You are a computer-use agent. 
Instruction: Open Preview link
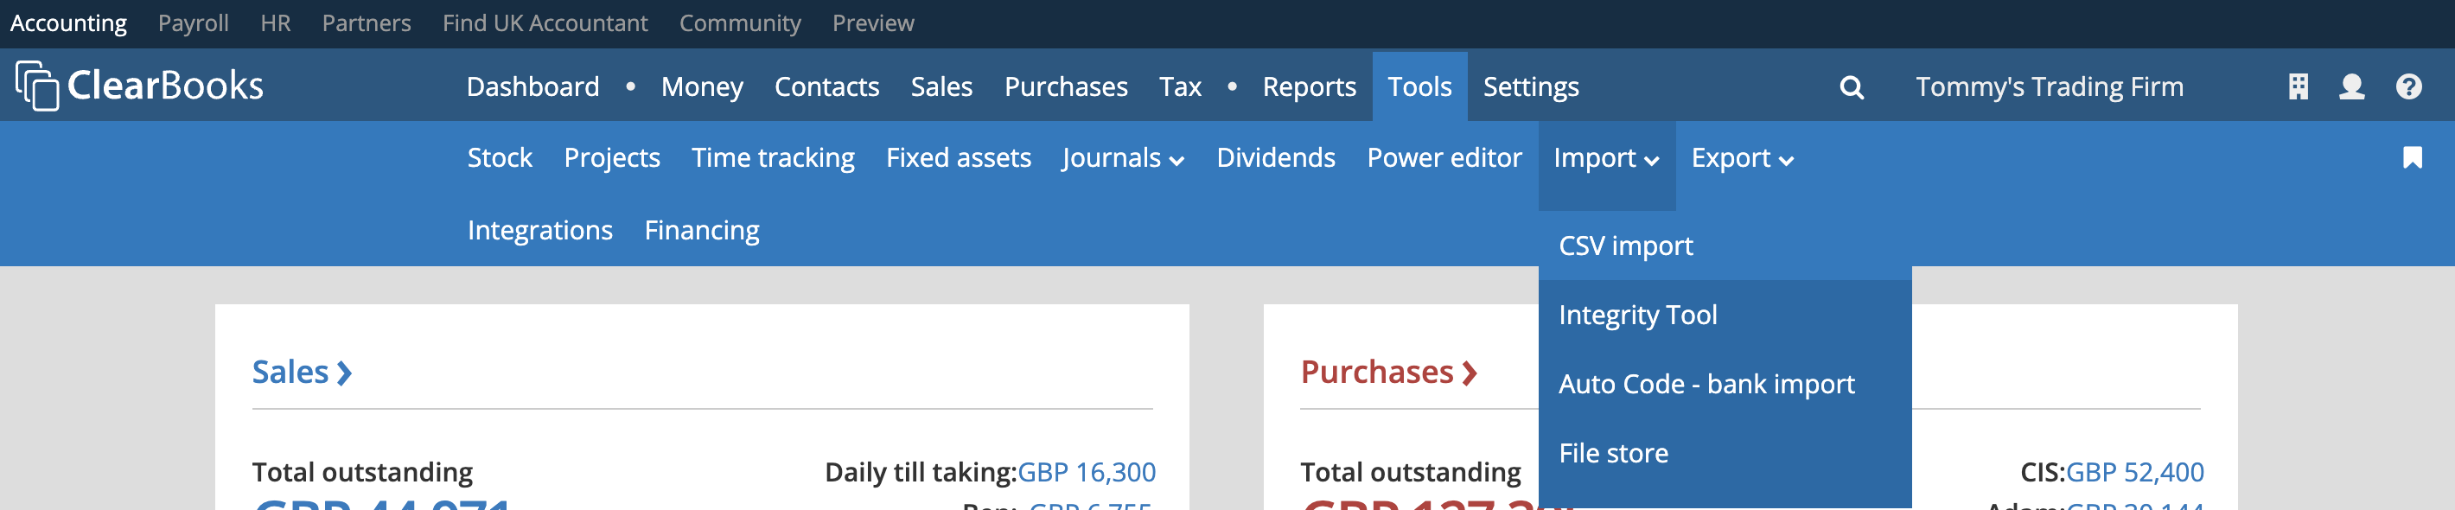coord(873,22)
